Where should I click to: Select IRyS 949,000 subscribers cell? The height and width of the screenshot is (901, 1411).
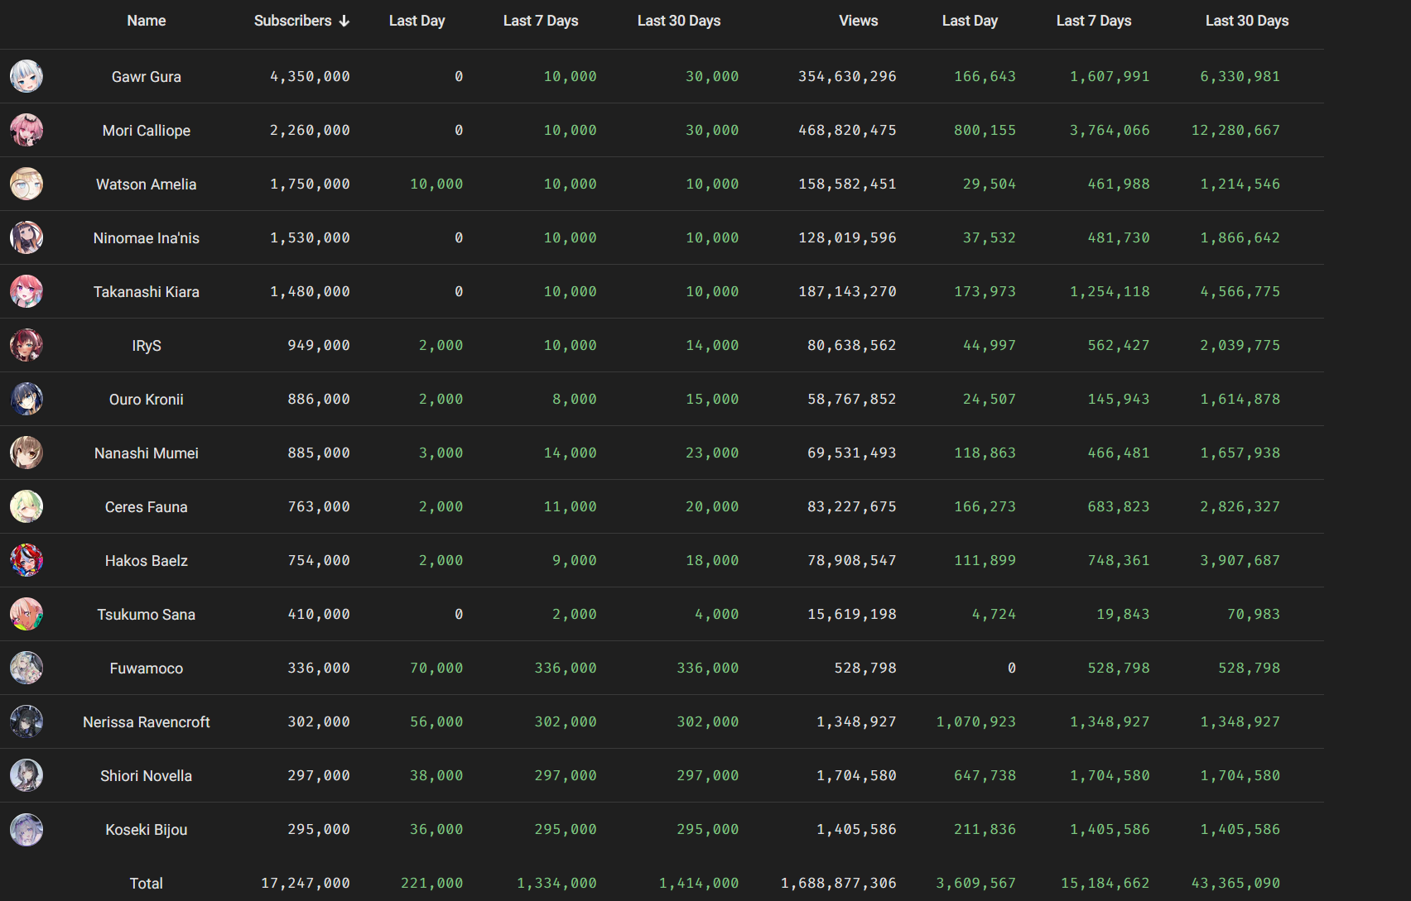pyautogui.click(x=319, y=345)
